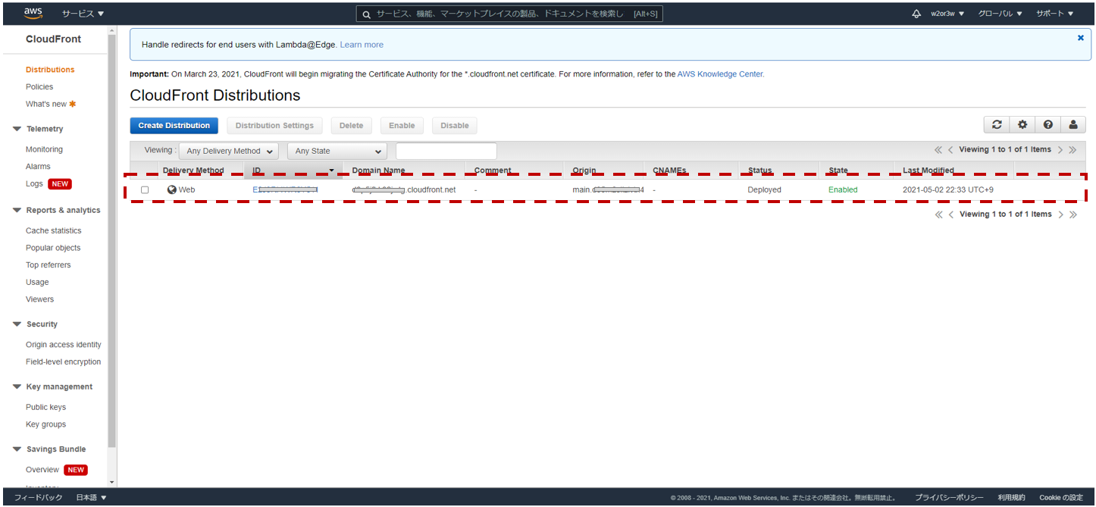Open the AWS logo home page
Viewport: 1096px width, 507px height.
click(33, 13)
